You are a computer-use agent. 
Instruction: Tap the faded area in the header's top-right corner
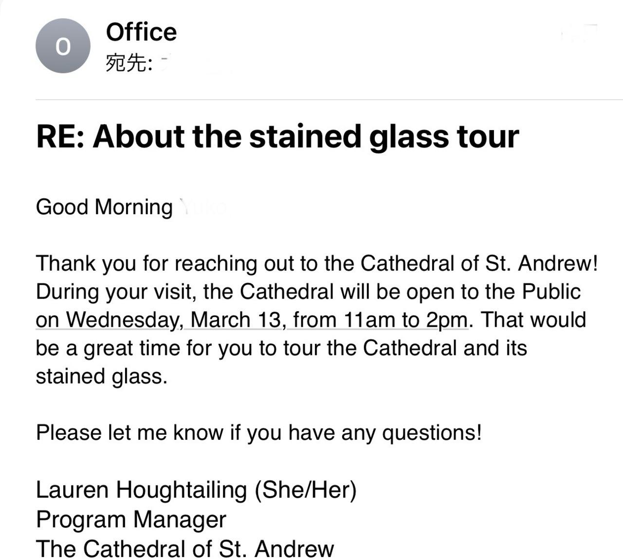coord(579,33)
